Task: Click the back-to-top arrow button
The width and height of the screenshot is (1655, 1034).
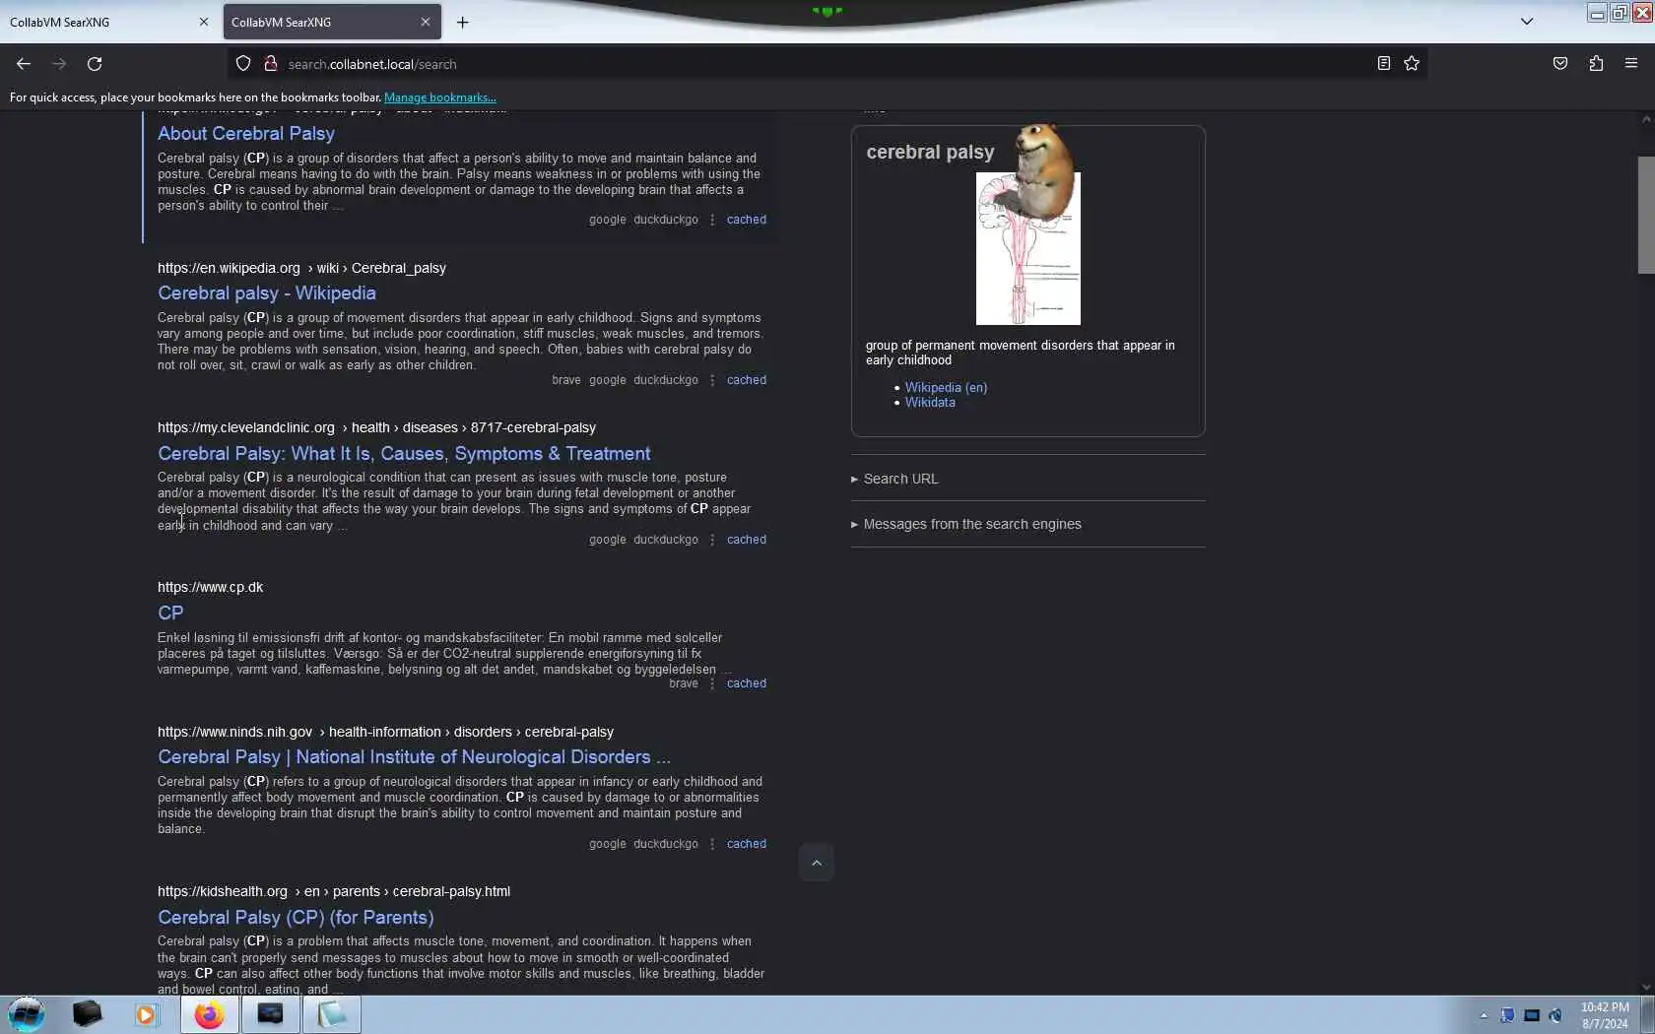Action: coord(816,863)
